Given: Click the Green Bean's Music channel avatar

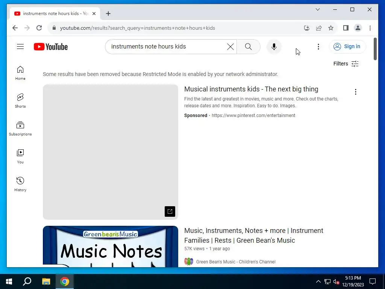Looking at the screenshot, I should [189, 262].
